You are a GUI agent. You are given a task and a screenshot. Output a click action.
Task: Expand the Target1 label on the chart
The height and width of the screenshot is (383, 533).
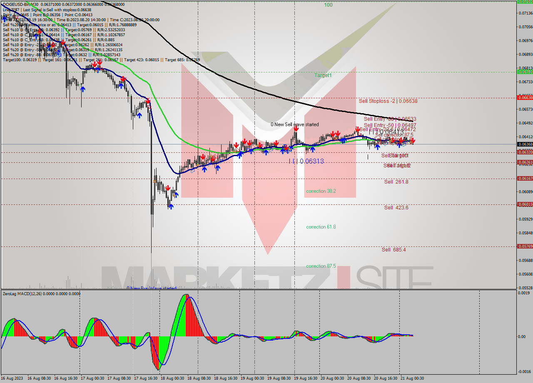point(323,75)
